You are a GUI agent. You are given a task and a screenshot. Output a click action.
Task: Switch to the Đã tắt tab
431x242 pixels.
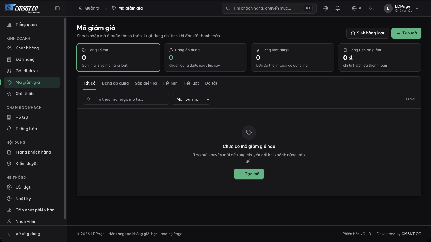(x=211, y=83)
